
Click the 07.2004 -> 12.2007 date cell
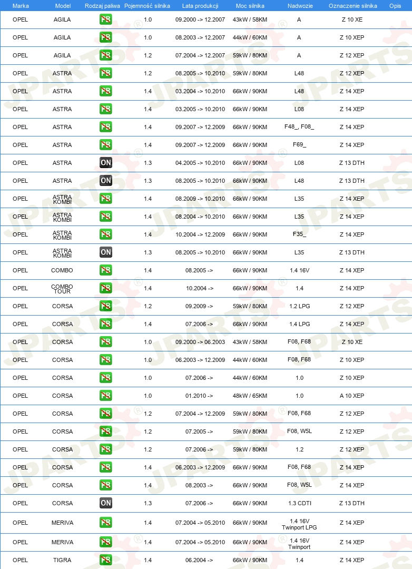pos(200,55)
